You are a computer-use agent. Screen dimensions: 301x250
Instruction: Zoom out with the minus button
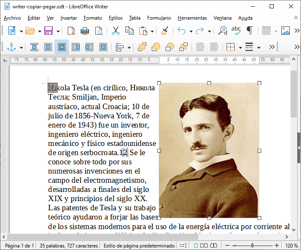tap(227, 245)
